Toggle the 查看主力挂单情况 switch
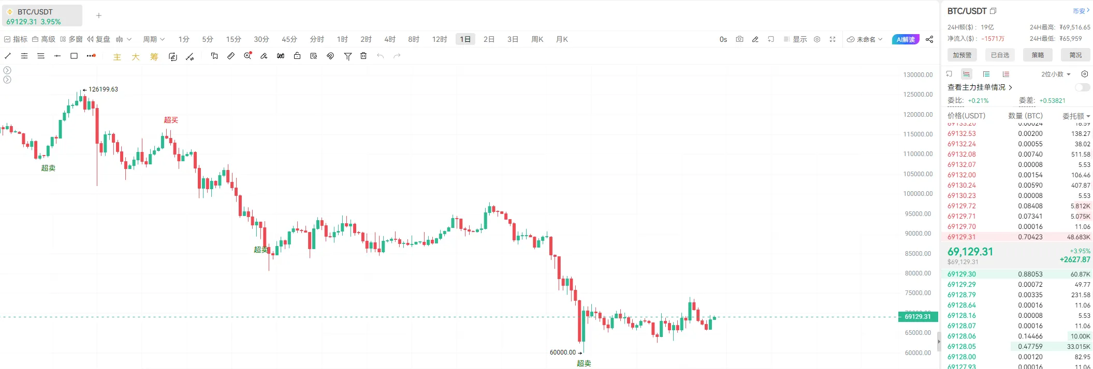1093x369 pixels. click(x=1082, y=87)
